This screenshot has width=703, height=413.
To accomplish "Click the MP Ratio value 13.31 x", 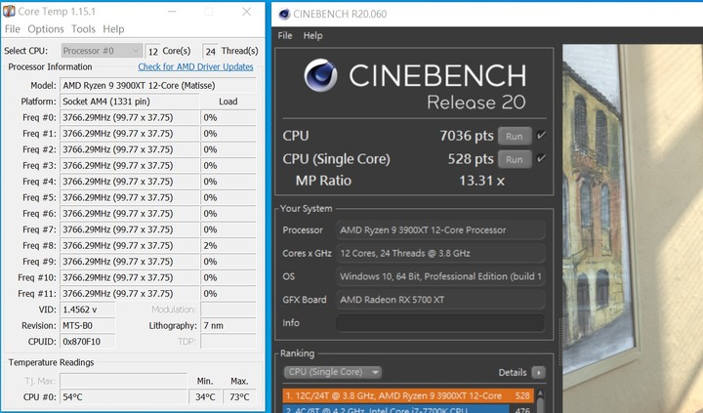I will point(481,181).
